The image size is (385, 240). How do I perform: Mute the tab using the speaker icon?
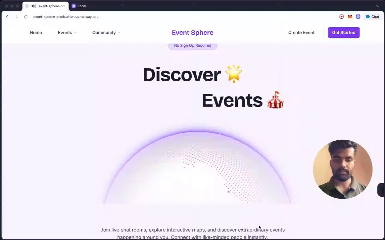(x=34, y=6)
